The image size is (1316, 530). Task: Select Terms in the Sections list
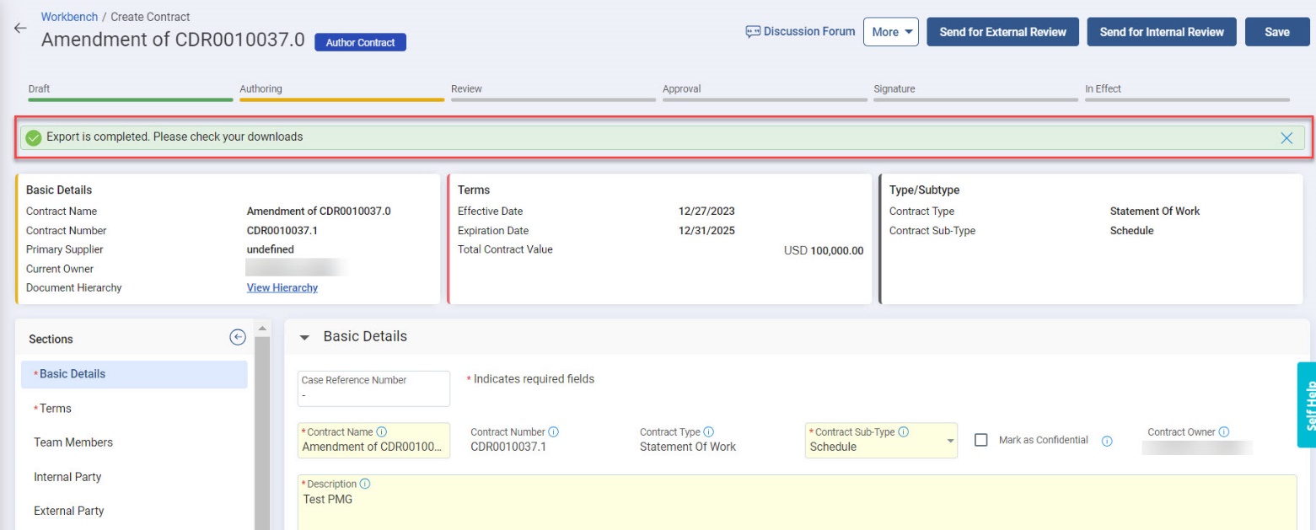tap(56, 409)
